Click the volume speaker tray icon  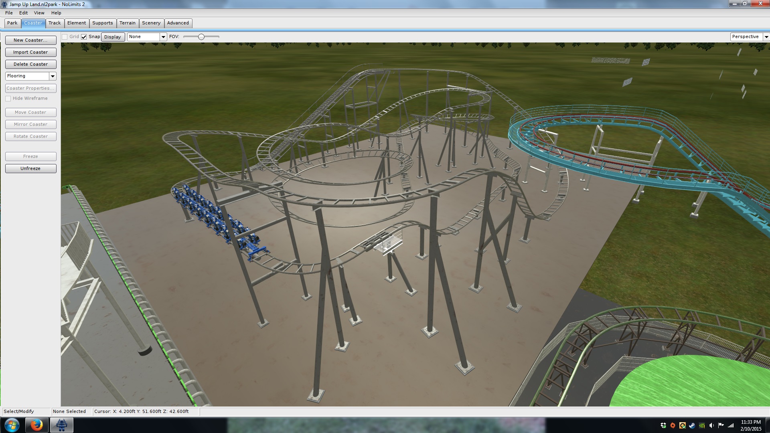[x=711, y=425]
